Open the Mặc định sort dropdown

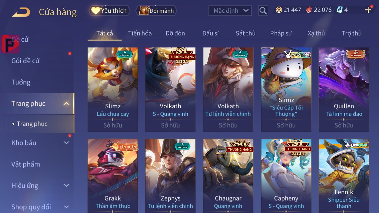[230, 11]
